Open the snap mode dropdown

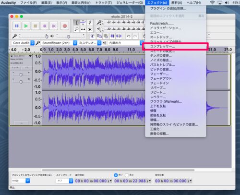point(64,181)
